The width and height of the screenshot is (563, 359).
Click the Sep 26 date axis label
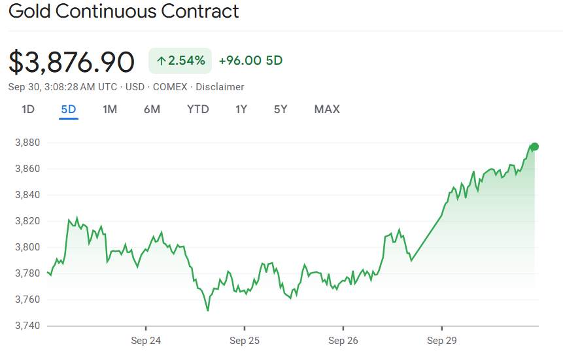click(x=343, y=341)
